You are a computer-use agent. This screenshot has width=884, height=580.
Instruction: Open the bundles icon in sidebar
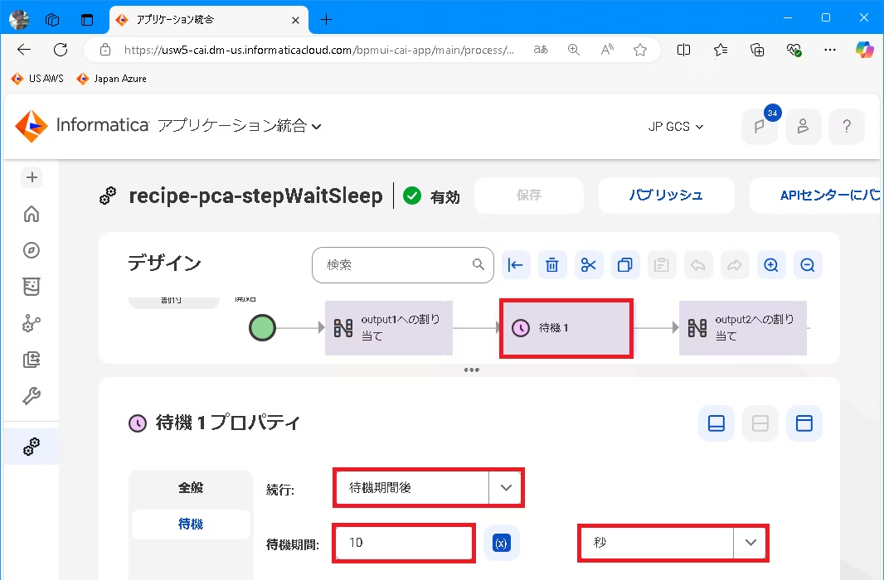[32, 287]
